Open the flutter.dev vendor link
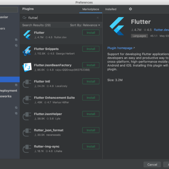 161,30
